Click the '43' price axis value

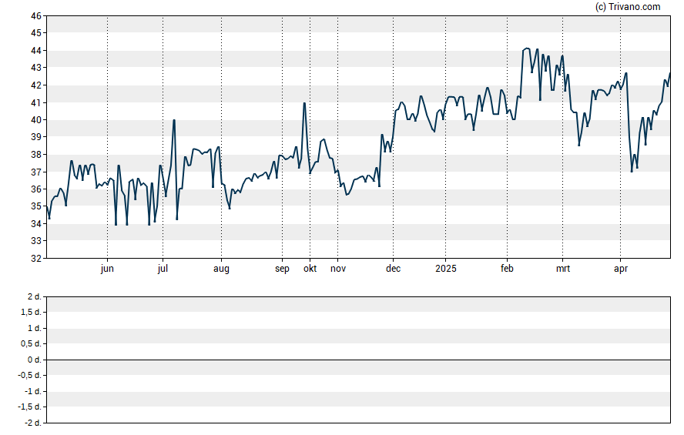(36, 68)
